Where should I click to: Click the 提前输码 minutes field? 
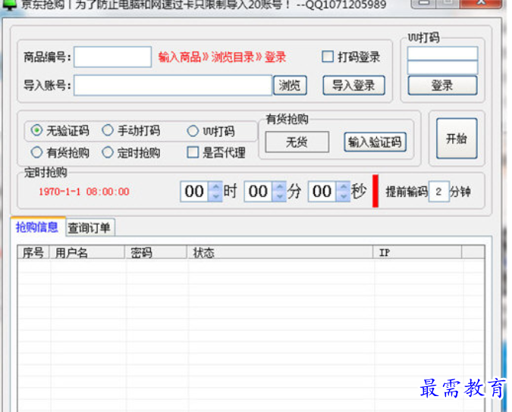point(439,192)
